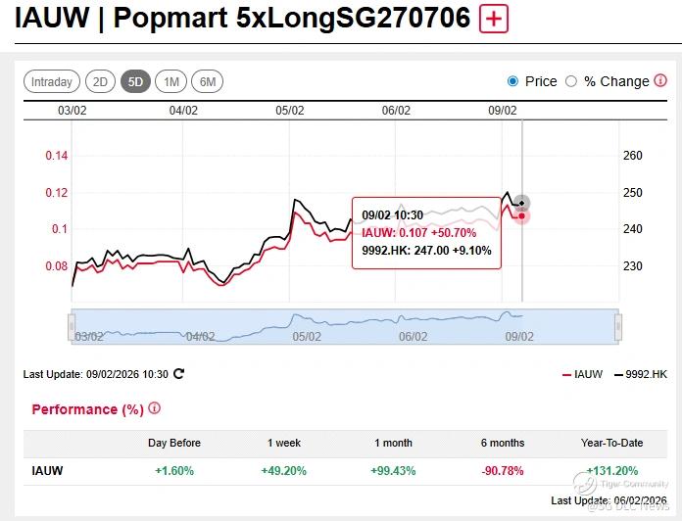This screenshot has height=521, width=682.
Task: Switch to the Intraday chart range
Action: [51, 81]
